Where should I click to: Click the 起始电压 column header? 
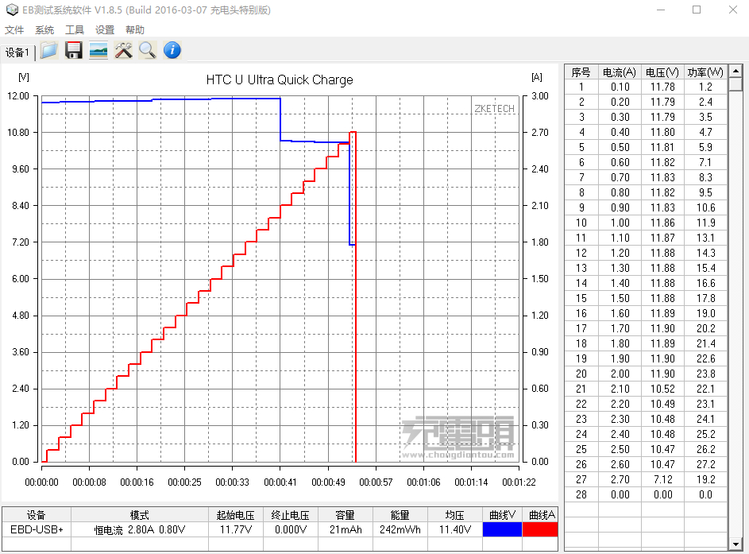pos(235,515)
